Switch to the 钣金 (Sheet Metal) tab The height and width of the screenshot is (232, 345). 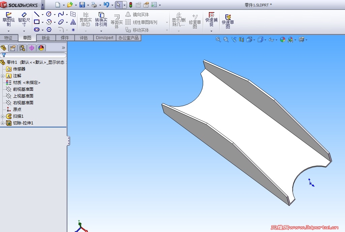tap(46, 38)
